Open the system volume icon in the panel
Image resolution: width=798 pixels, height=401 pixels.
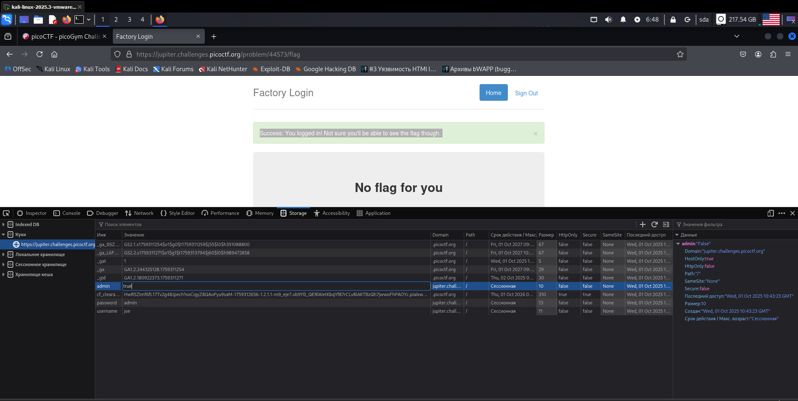tap(608, 20)
